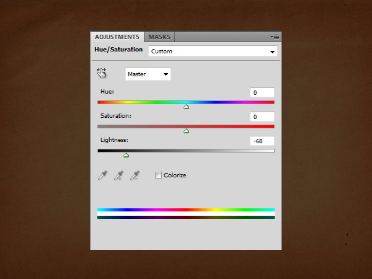This screenshot has width=372, height=279.
Task: Click the lower darkened color bar
Action: (x=186, y=217)
